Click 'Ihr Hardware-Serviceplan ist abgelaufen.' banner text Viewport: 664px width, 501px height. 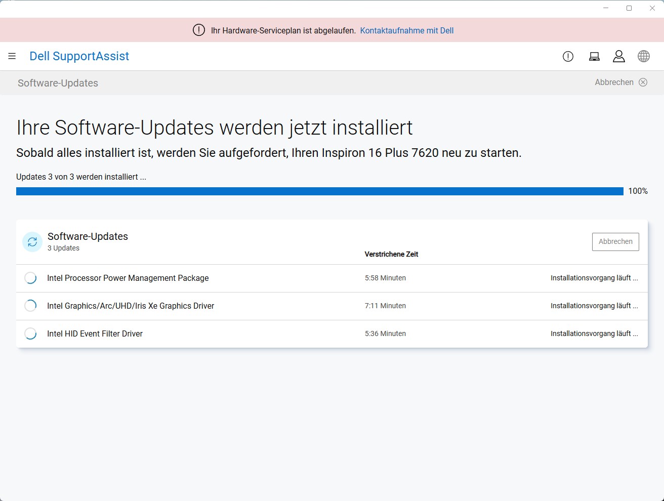click(x=283, y=30)
